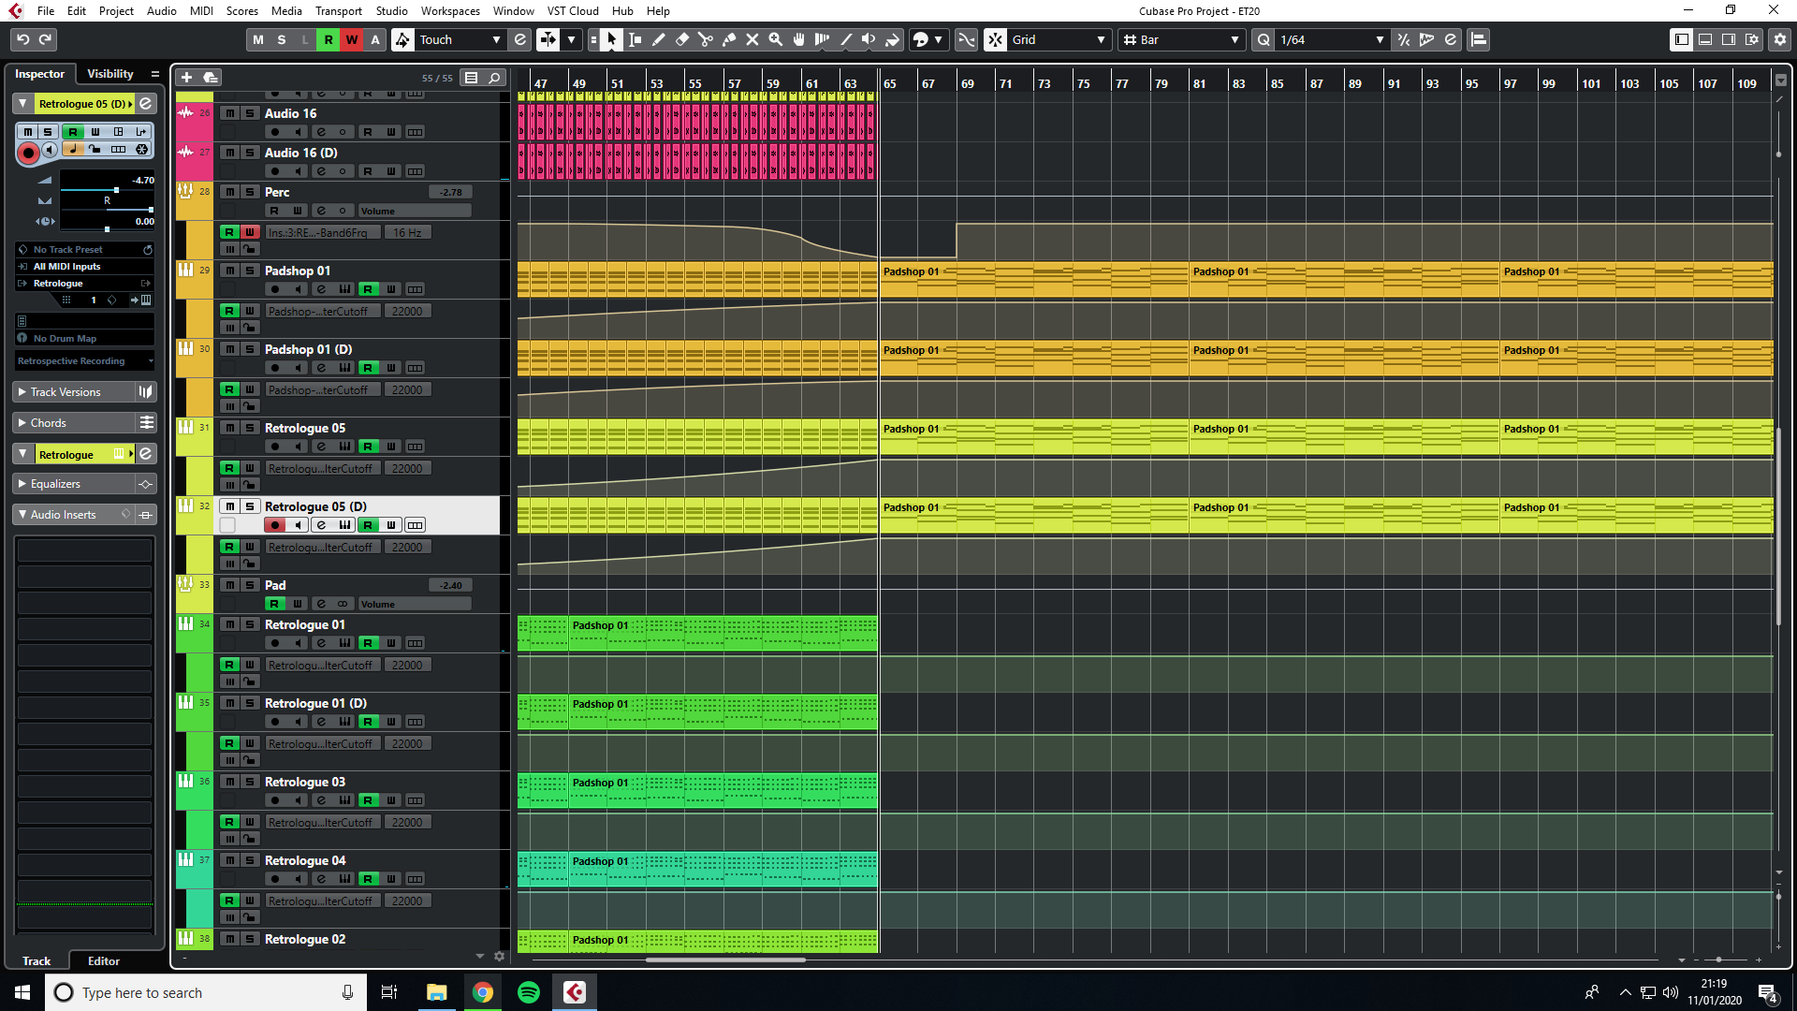Adjust the inspector volume fader
The height and width of the screenshot is (1011, 1797).
116,190
